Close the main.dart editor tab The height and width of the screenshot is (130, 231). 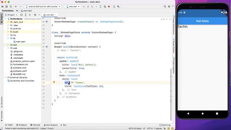pyautogui.click(x=56, y=15)
